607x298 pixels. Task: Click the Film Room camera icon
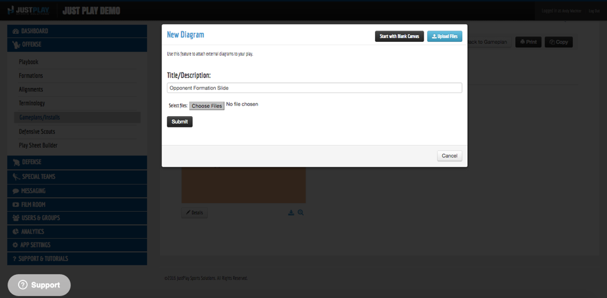click(x=16, y=204)
